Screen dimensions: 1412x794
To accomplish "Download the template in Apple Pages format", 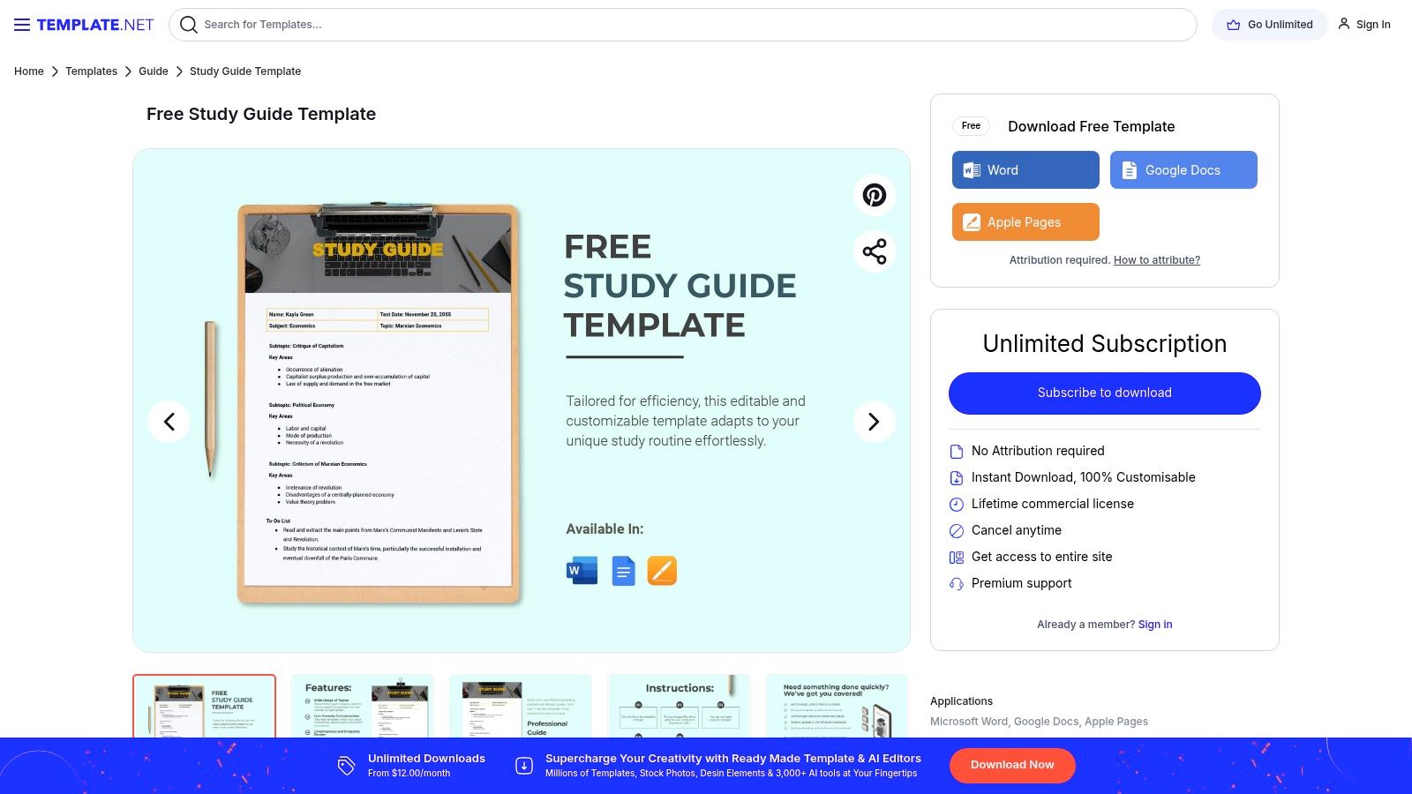I will 1025,221.
